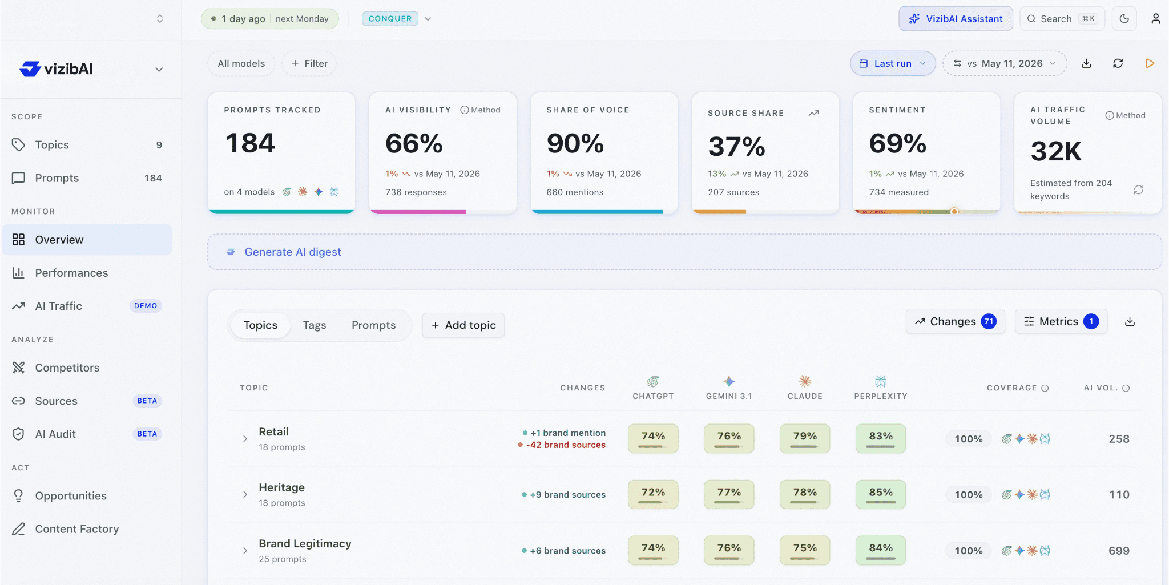
Task: Click the Sentiment gauge marker
Action: tap(954, 212)
